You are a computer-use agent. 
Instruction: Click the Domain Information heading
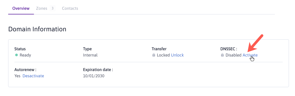37,29
